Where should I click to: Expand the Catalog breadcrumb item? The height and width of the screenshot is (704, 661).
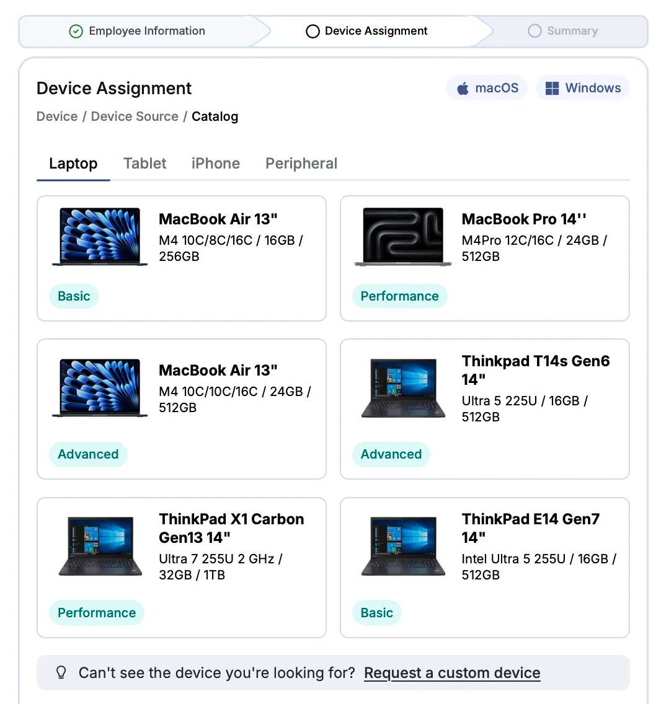click(x=215, y=117)
